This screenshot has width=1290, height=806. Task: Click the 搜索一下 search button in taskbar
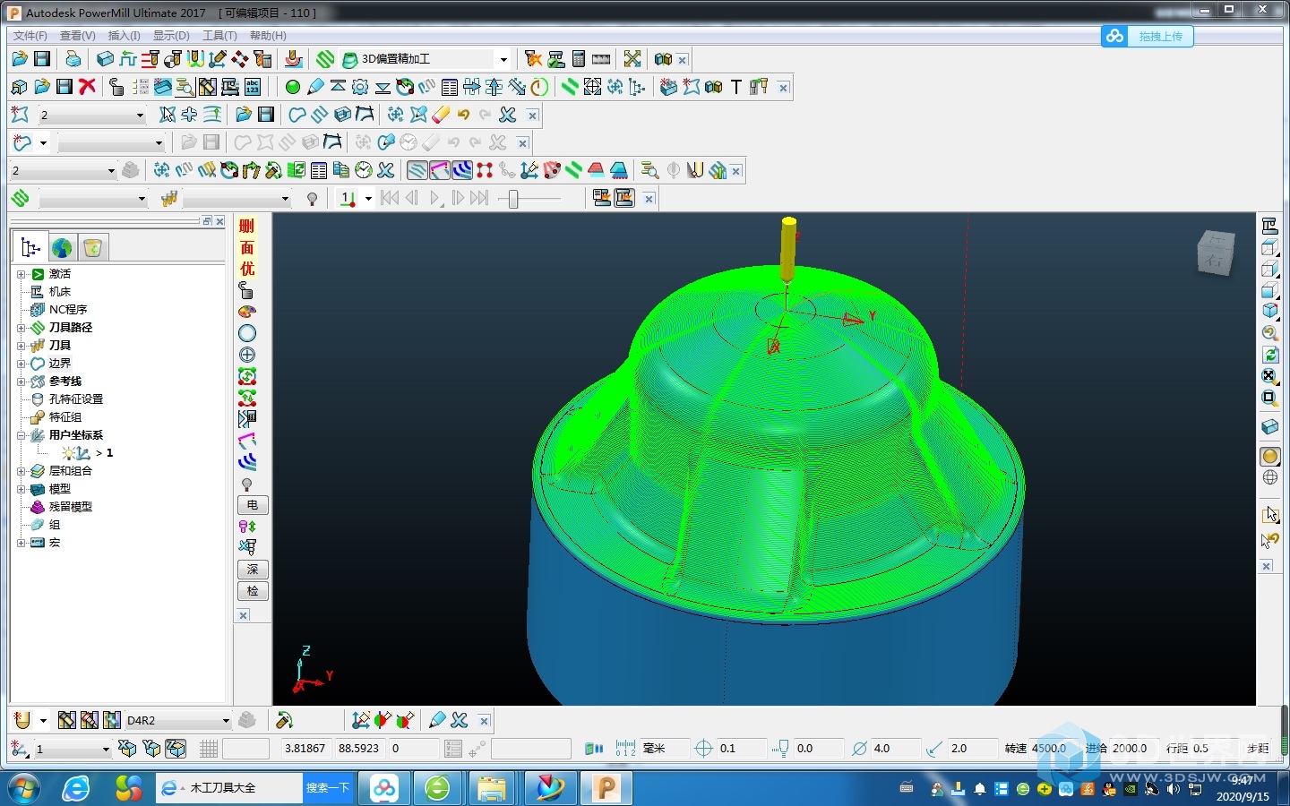(x=327, y=788)
